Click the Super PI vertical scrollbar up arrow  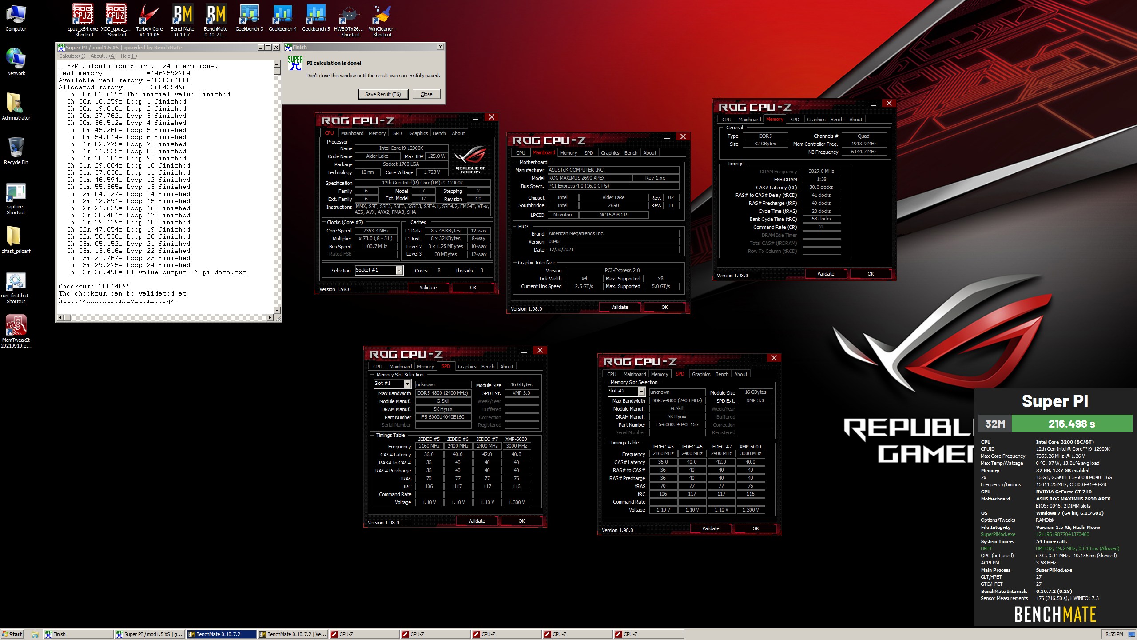click(277, 64)
